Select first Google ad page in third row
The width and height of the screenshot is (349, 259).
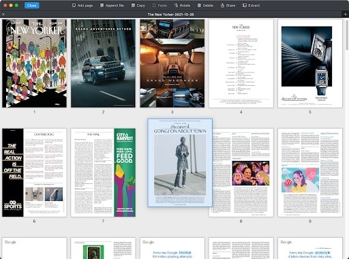34,248
